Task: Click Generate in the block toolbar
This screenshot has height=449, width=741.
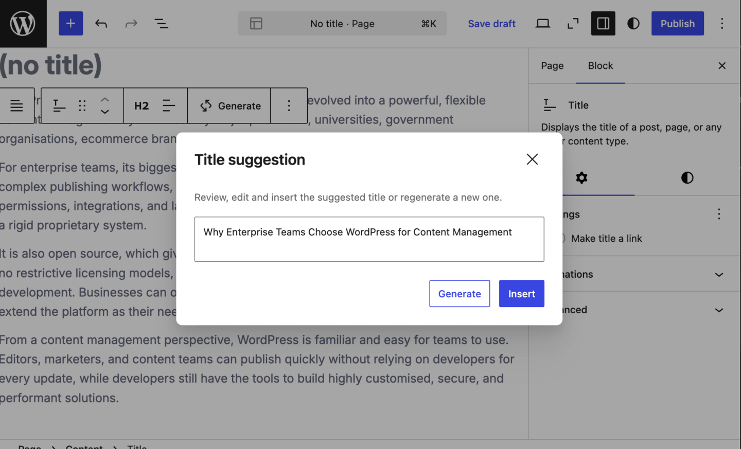Action: point(230,106)
